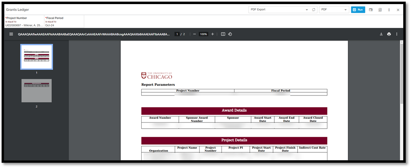Screen dimensions: 411x168
Task: Edit the Project Number filter value
Action: coord(24,25)
